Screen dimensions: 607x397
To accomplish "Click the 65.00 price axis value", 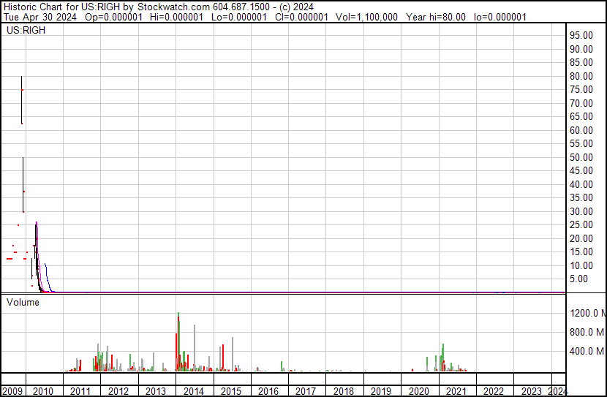I will click(581, 116).
